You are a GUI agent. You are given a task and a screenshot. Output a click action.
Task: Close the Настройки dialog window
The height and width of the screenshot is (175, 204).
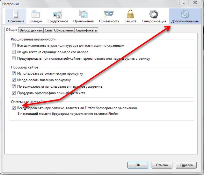(195, 3)
